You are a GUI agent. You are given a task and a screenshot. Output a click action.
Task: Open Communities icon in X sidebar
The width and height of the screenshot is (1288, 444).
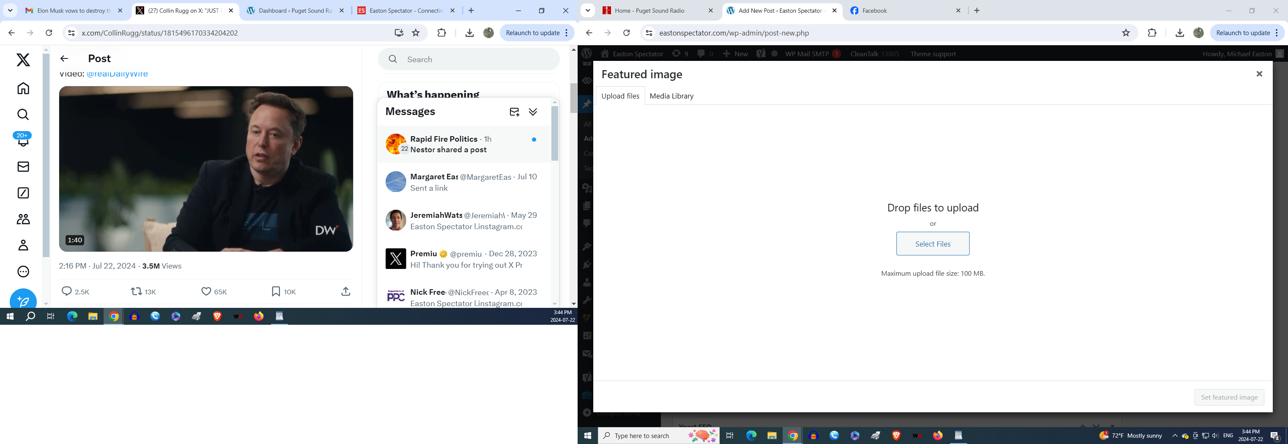(x=23, y=219)
